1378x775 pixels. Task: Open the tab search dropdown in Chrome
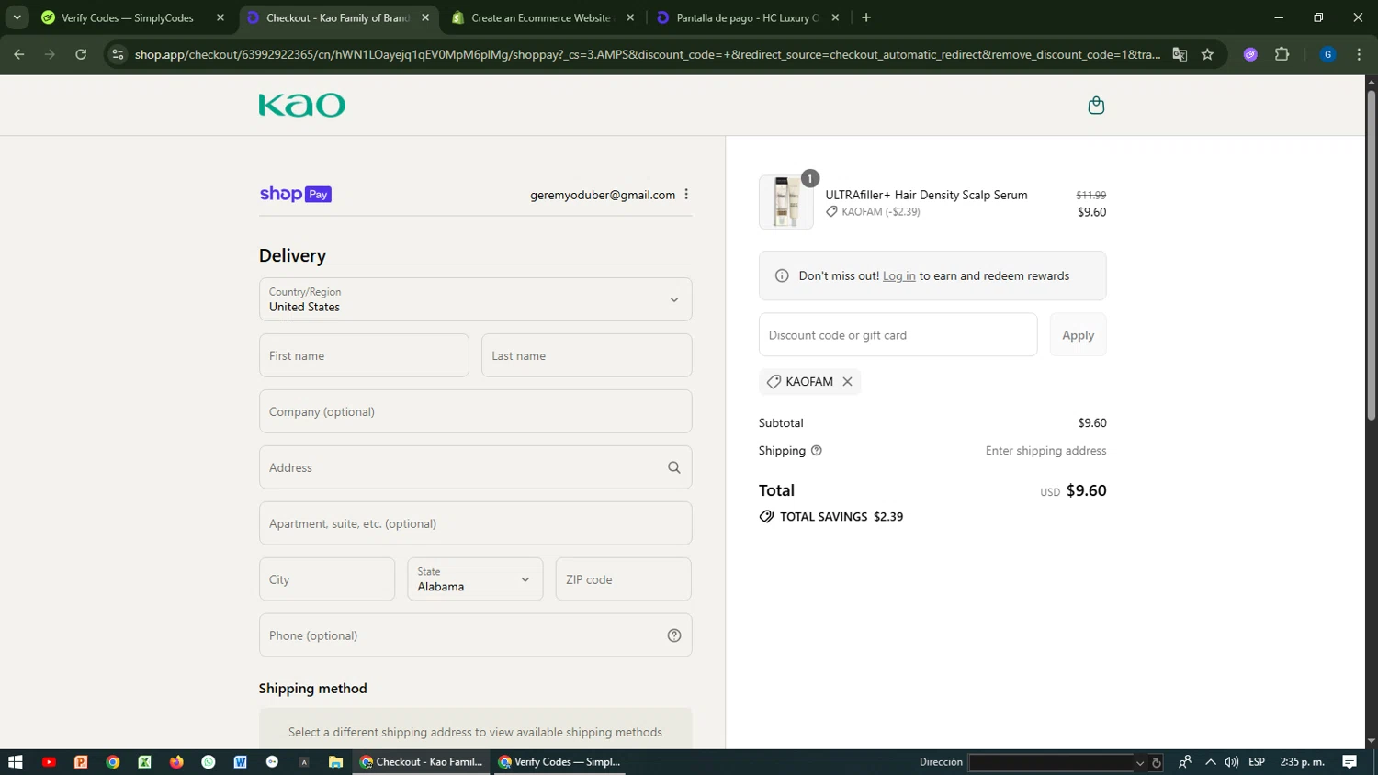pyautogui.click(x=17, y=17)
